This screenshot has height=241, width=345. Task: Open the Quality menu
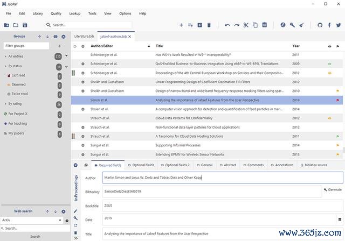point(56,13)
